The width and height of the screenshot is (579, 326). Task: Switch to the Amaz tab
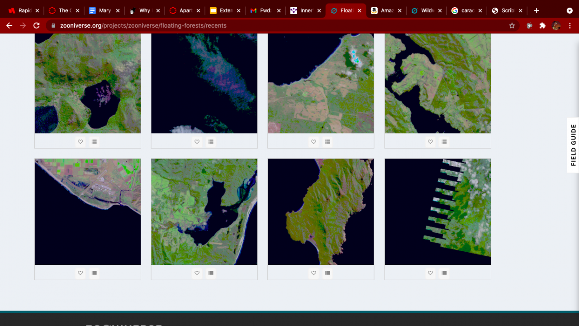(x=386, y=10)
